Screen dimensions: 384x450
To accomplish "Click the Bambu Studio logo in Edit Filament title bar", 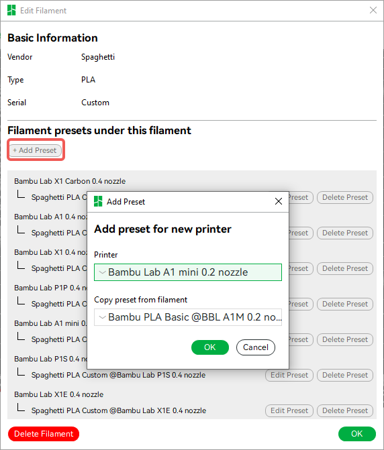I will [11, 10].
